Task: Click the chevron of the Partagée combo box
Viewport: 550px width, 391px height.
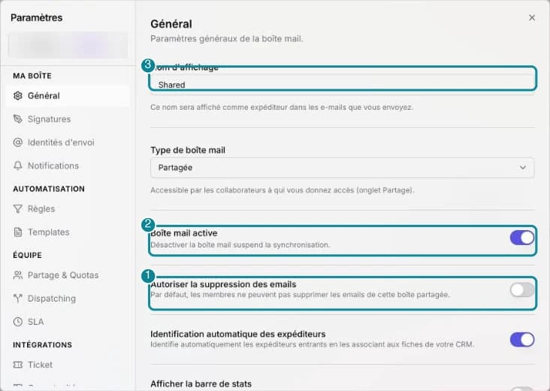Action: coord(523,168)
